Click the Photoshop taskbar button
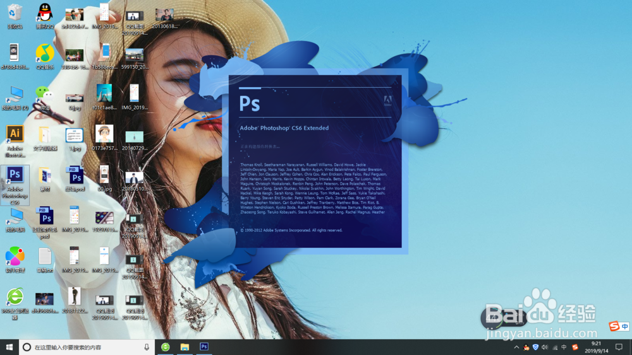632x355 pixels. click(204, 347)
